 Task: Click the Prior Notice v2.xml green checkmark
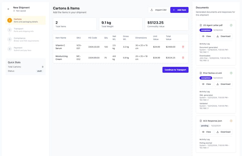[231, 73]
